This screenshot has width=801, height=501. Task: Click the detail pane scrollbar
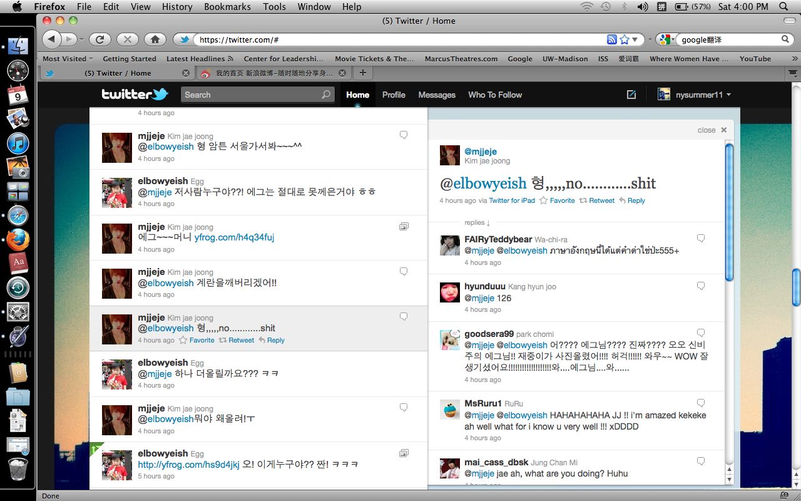coord(729,213)
